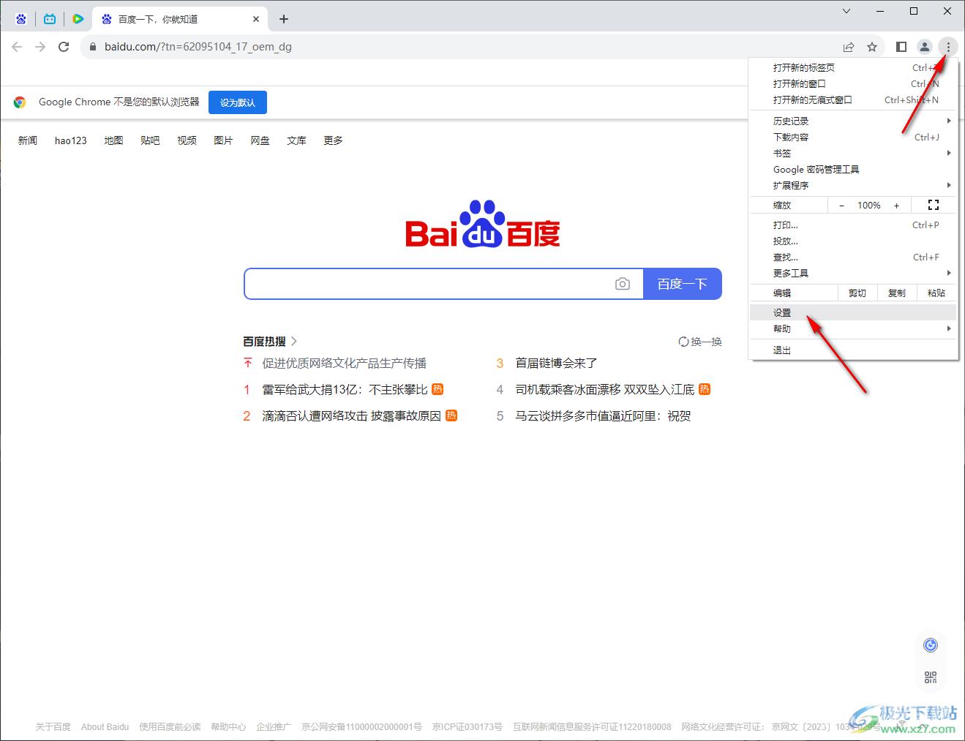Select 查找 menu item
Image resolution: width=965 pixels, height=741 pixels.
pyautogui.click(x=854, y=257)
